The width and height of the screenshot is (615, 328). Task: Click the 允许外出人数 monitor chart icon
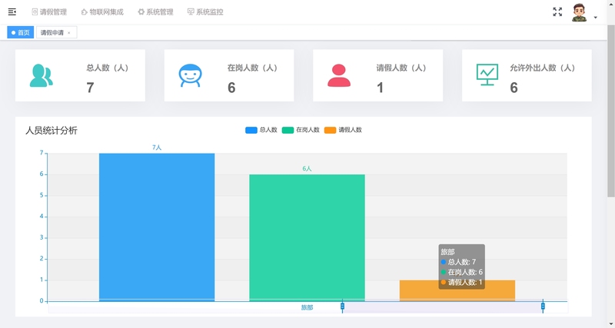pyautogui.click(x=487, y=75)
